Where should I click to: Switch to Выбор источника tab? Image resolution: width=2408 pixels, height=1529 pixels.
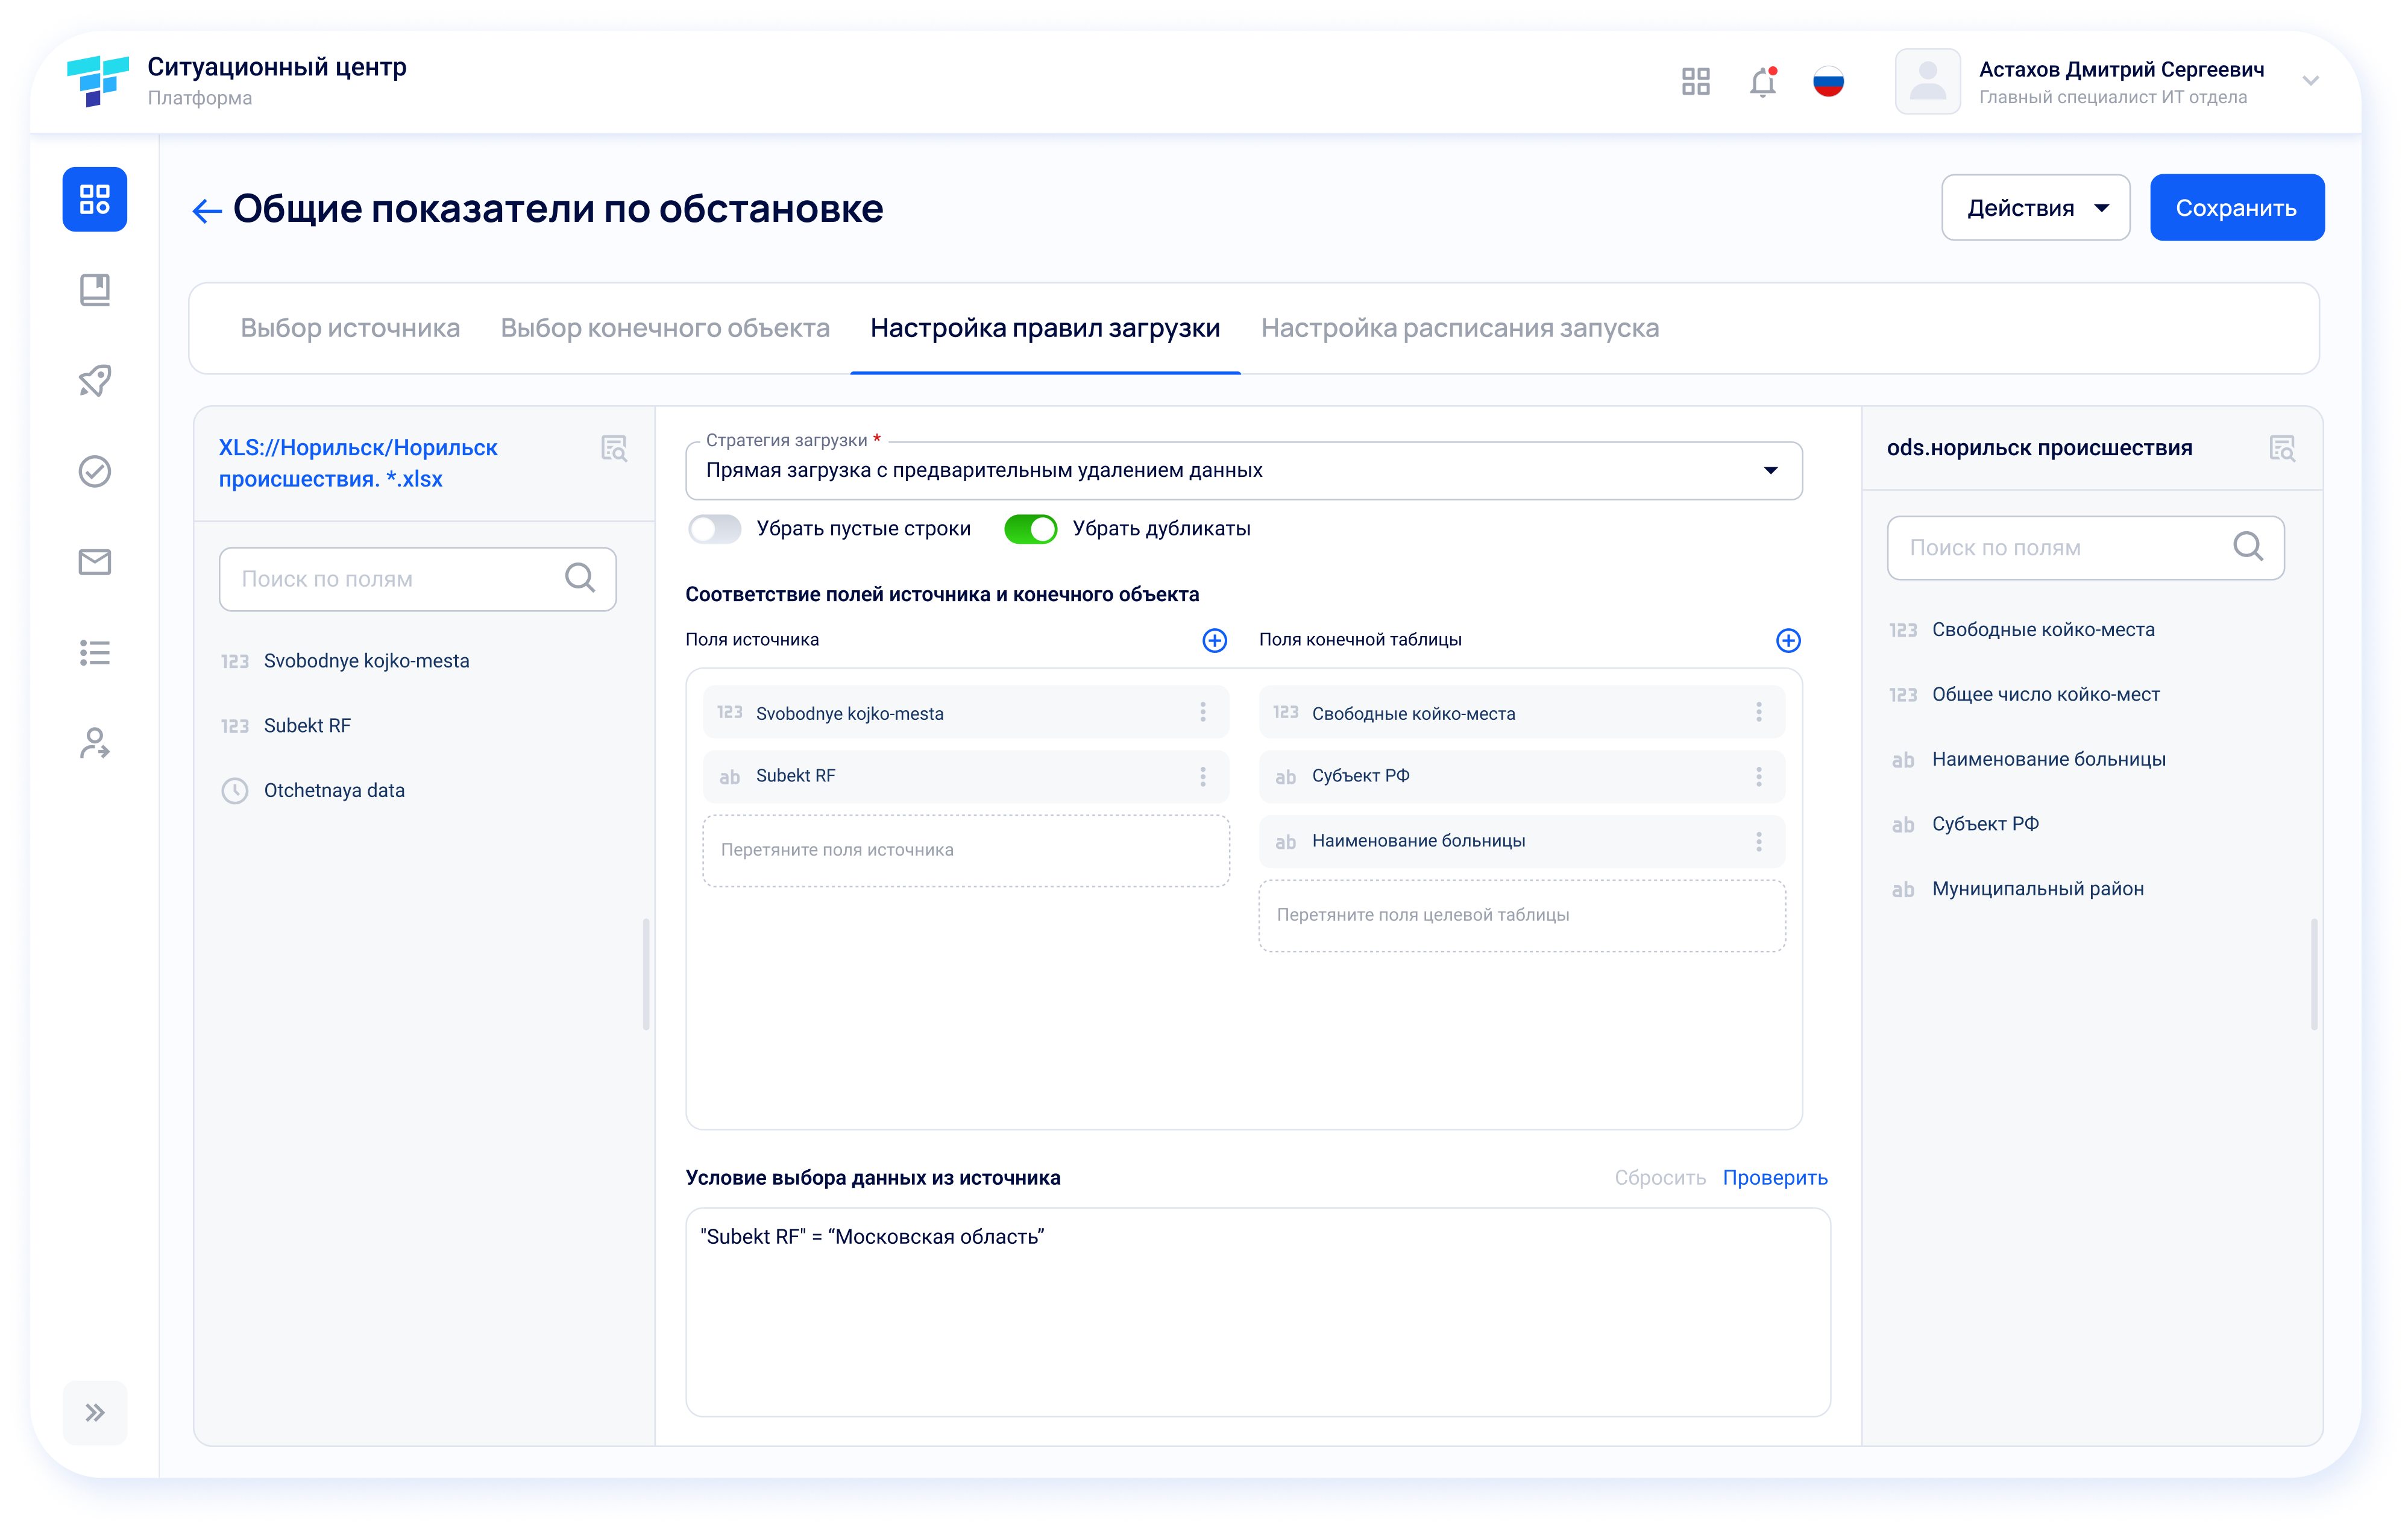pos(350,328)
